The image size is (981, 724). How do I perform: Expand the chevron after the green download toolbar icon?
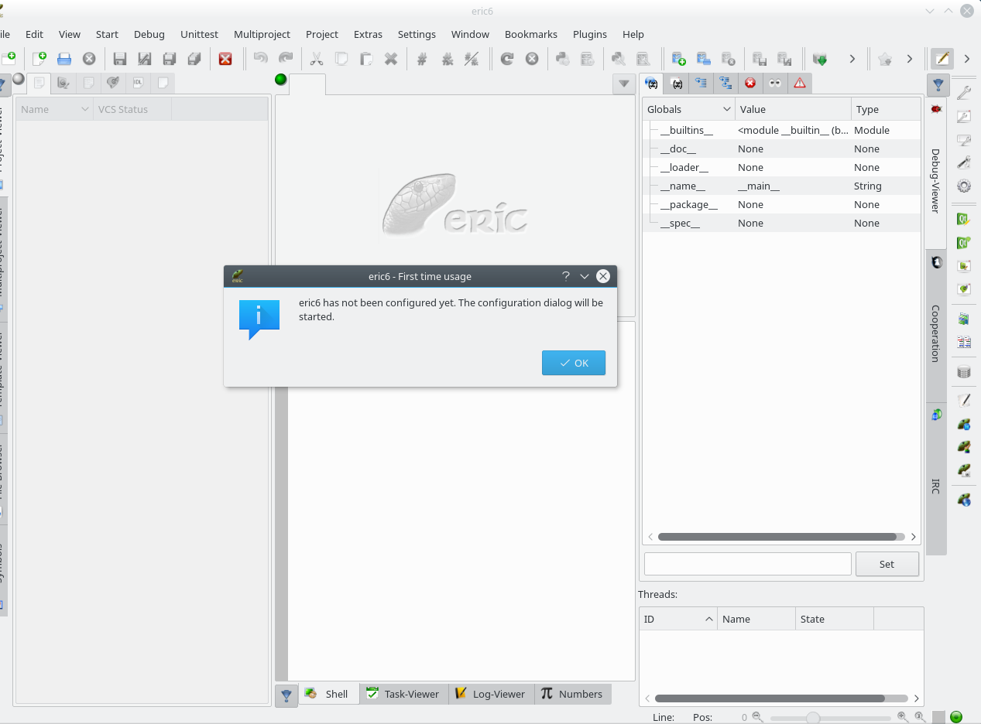pos(852,58)
